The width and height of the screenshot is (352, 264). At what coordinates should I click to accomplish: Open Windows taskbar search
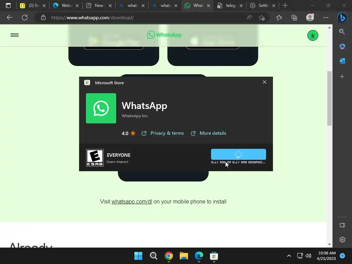coord(154,256)
